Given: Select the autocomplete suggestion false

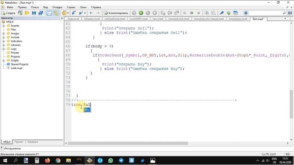Looking at the screenshot, I should point(87,110).
